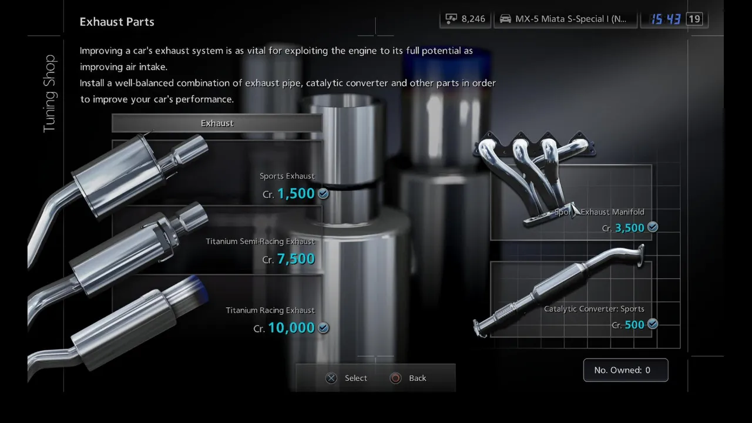Click the Exhaust Parts title
This screenshot has height=423, width=752.
click(x=117, y=22)
